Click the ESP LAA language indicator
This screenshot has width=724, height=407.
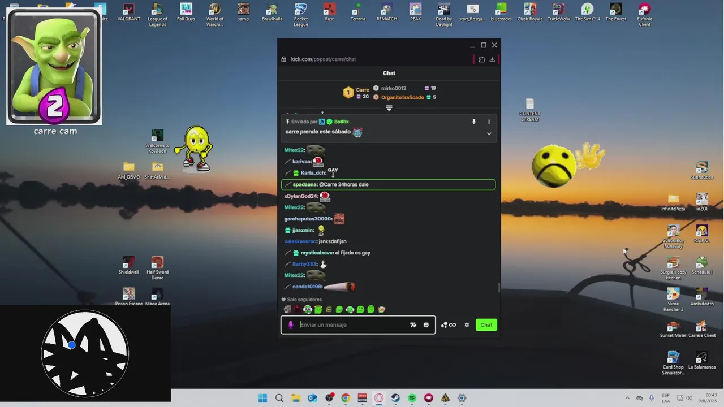666,398
